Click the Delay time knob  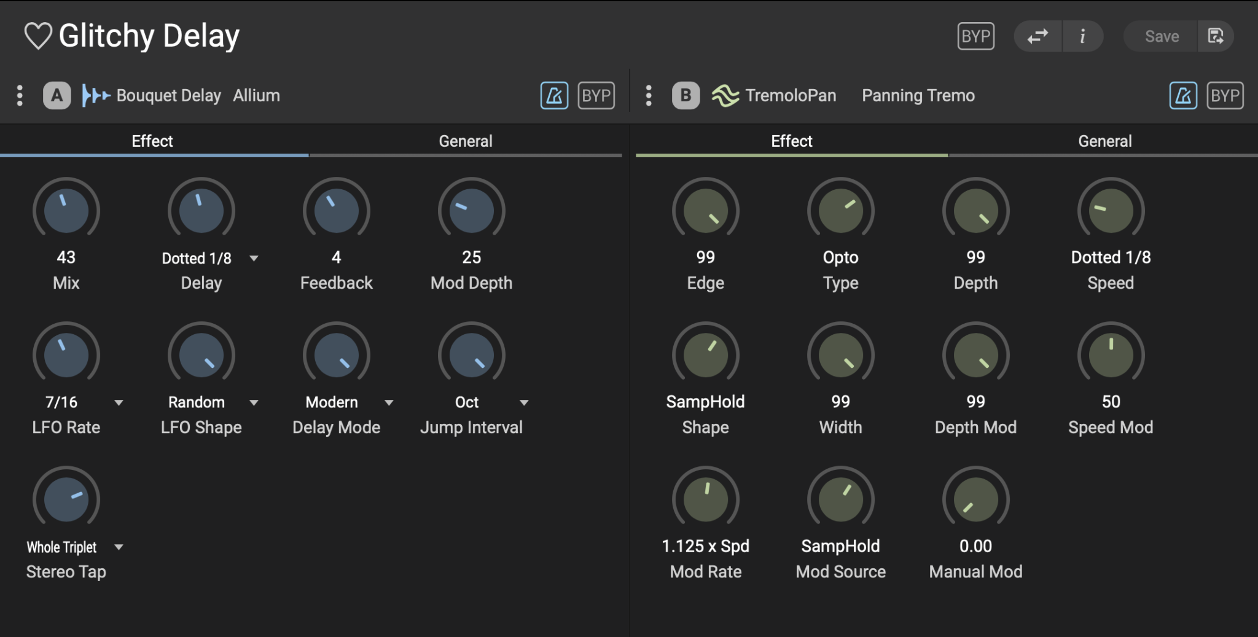click(201, 210)
